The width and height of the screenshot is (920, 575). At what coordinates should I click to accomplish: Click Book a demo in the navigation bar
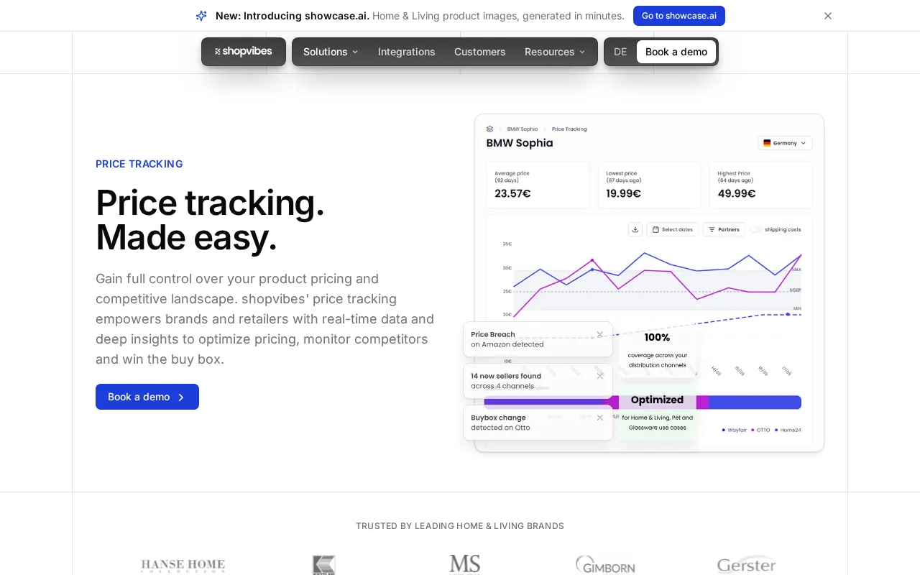(676, 52)
